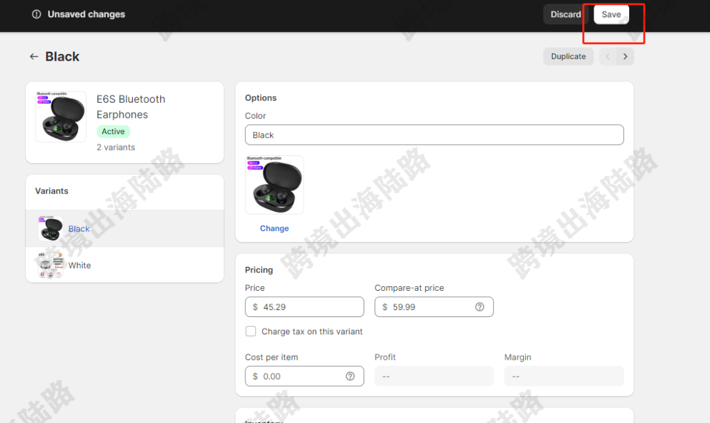The image size is (710, 423).
Task: Click the Unsaved changes alert icon
Action: click(x=36, y=14)
